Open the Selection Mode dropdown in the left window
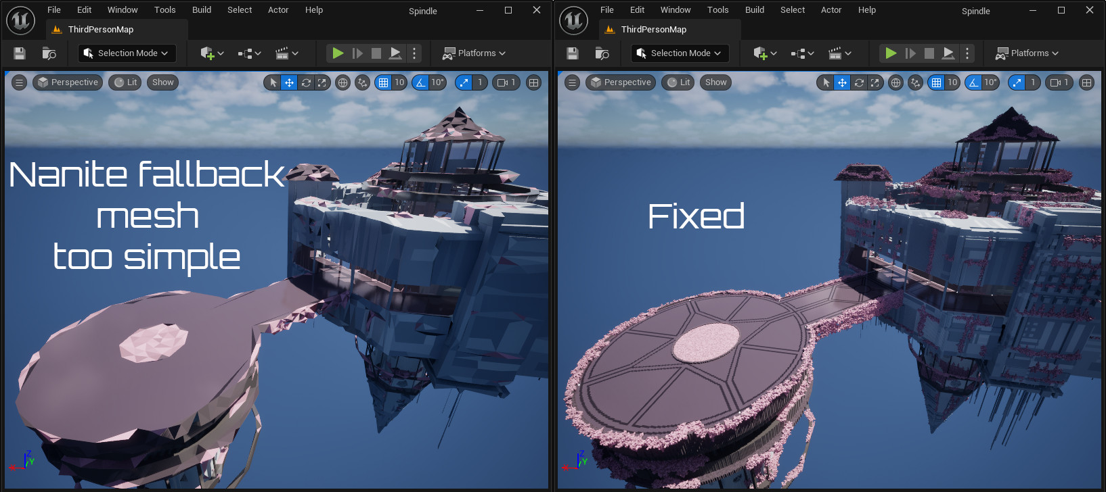This screenshot has width=1106, height=492. (127, 53)
